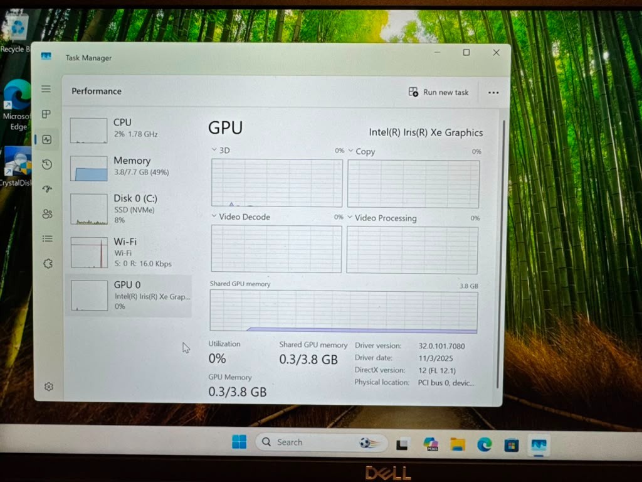Open the three-dot more options menu
Image resolution: width=642 pixels, height=482 pixels.
point(493,93)
